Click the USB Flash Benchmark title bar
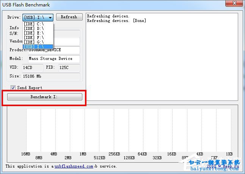Viewport: 245px width, 174px height. [114, 5]
